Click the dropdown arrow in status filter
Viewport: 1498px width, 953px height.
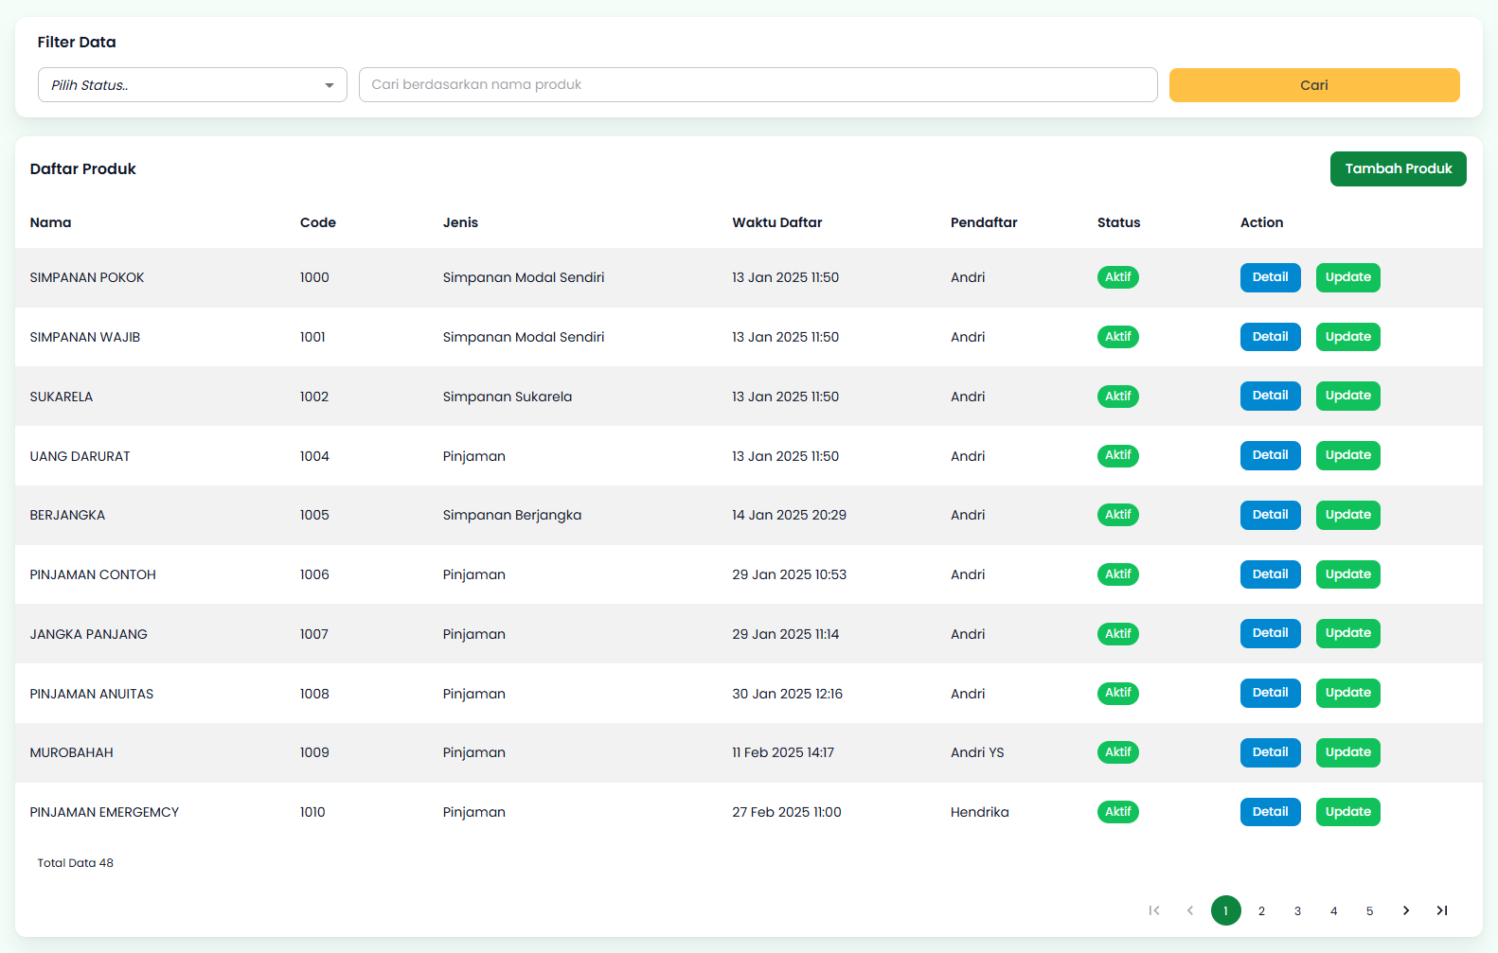click(329, 85)
